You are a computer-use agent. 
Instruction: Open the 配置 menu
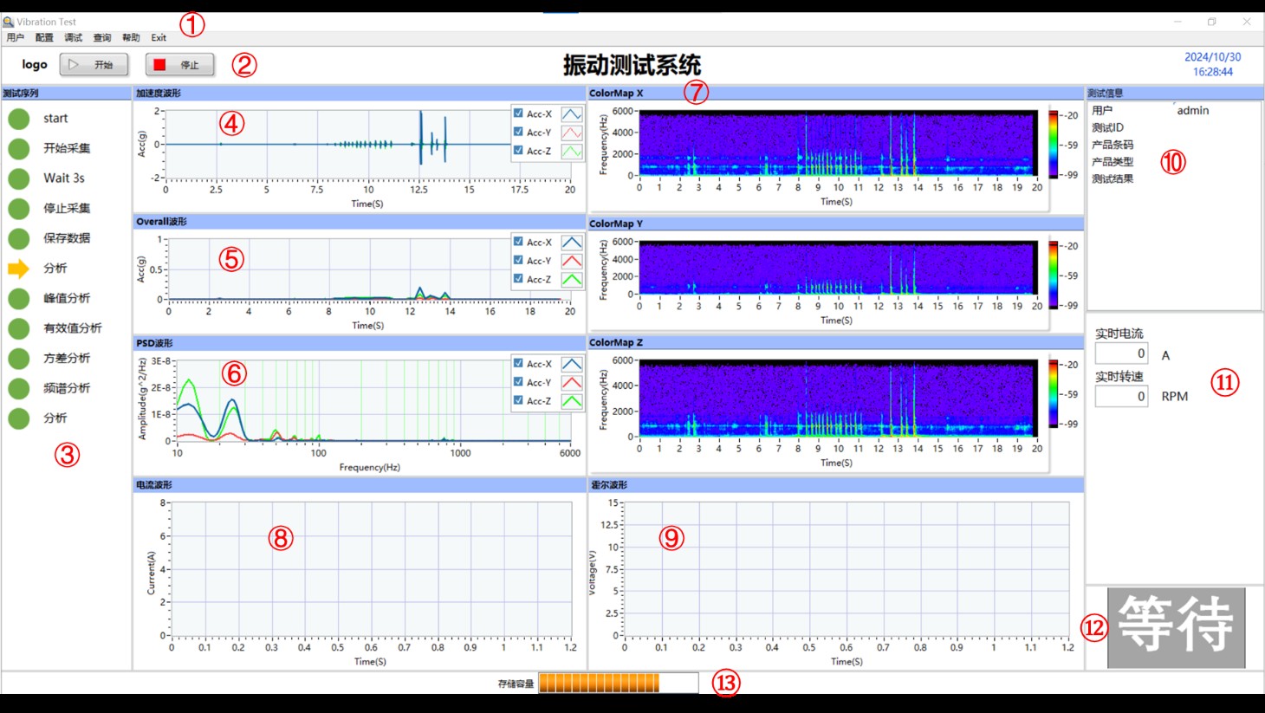(x=44, y=37)
